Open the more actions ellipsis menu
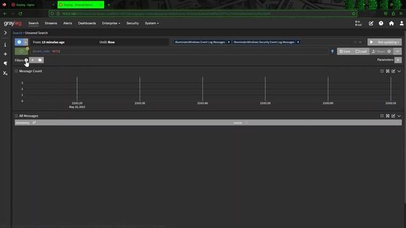 point(398,51)
